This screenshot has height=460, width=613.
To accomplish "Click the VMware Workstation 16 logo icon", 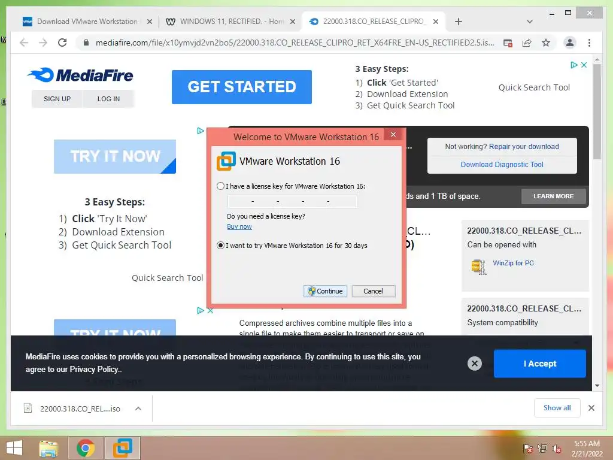I will coord(226,161).
